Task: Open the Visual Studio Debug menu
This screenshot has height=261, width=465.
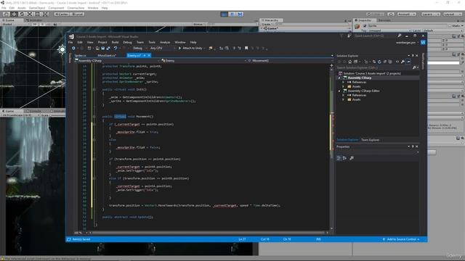Action: point(127,42)
